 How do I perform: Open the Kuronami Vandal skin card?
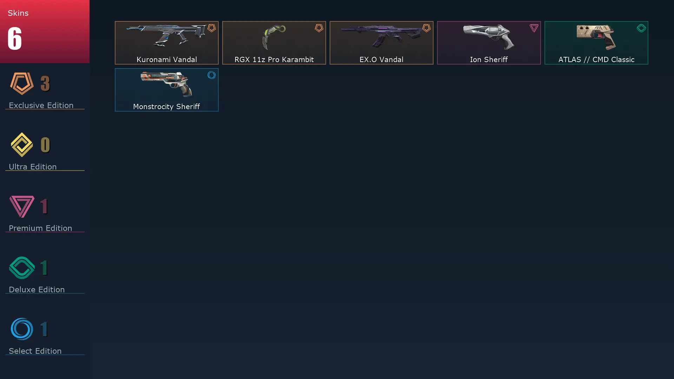[166, 43]
